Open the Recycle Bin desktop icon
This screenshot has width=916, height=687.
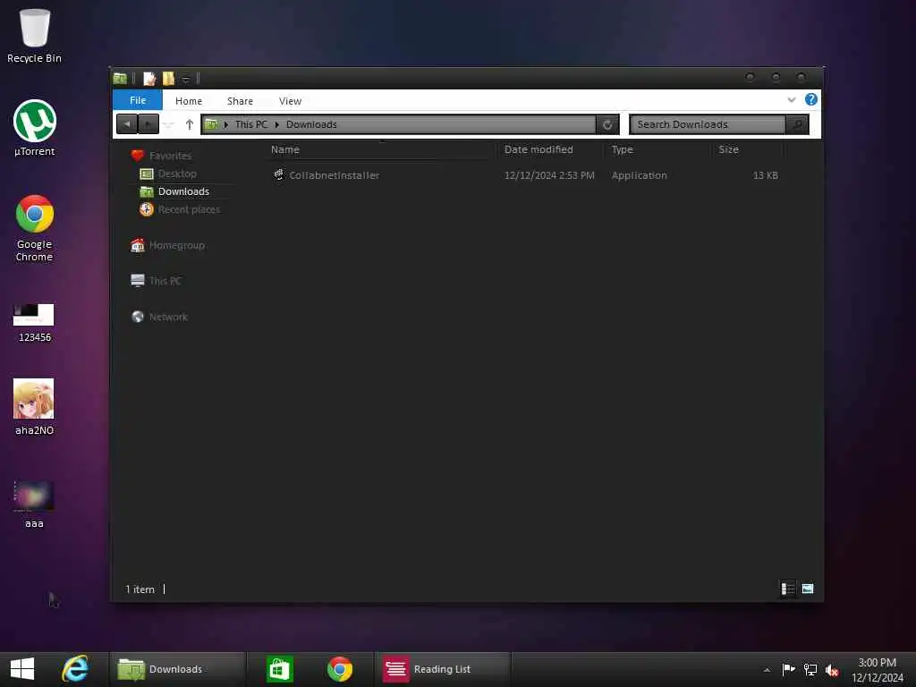[x=35, y=35]
